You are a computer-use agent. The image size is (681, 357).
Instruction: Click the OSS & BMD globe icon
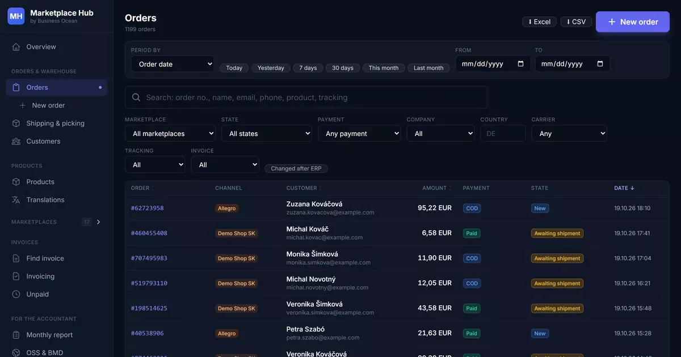coord(16,353)
